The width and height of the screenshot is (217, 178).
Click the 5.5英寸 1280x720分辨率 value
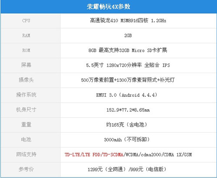(x=128, y=65)
